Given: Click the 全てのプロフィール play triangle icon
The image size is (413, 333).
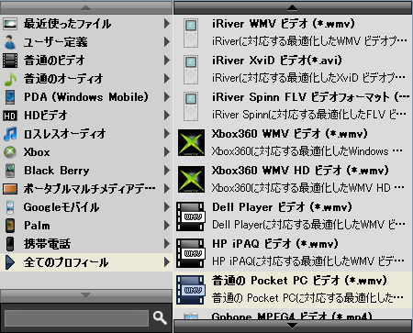Looking at the screenshot, I should click(10, 262).
